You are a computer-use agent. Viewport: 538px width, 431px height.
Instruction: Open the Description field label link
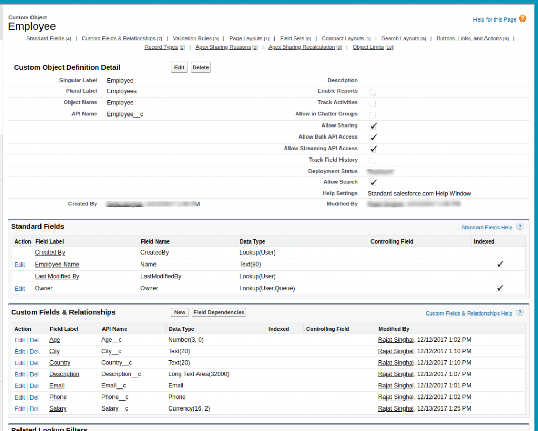(64, 374)
